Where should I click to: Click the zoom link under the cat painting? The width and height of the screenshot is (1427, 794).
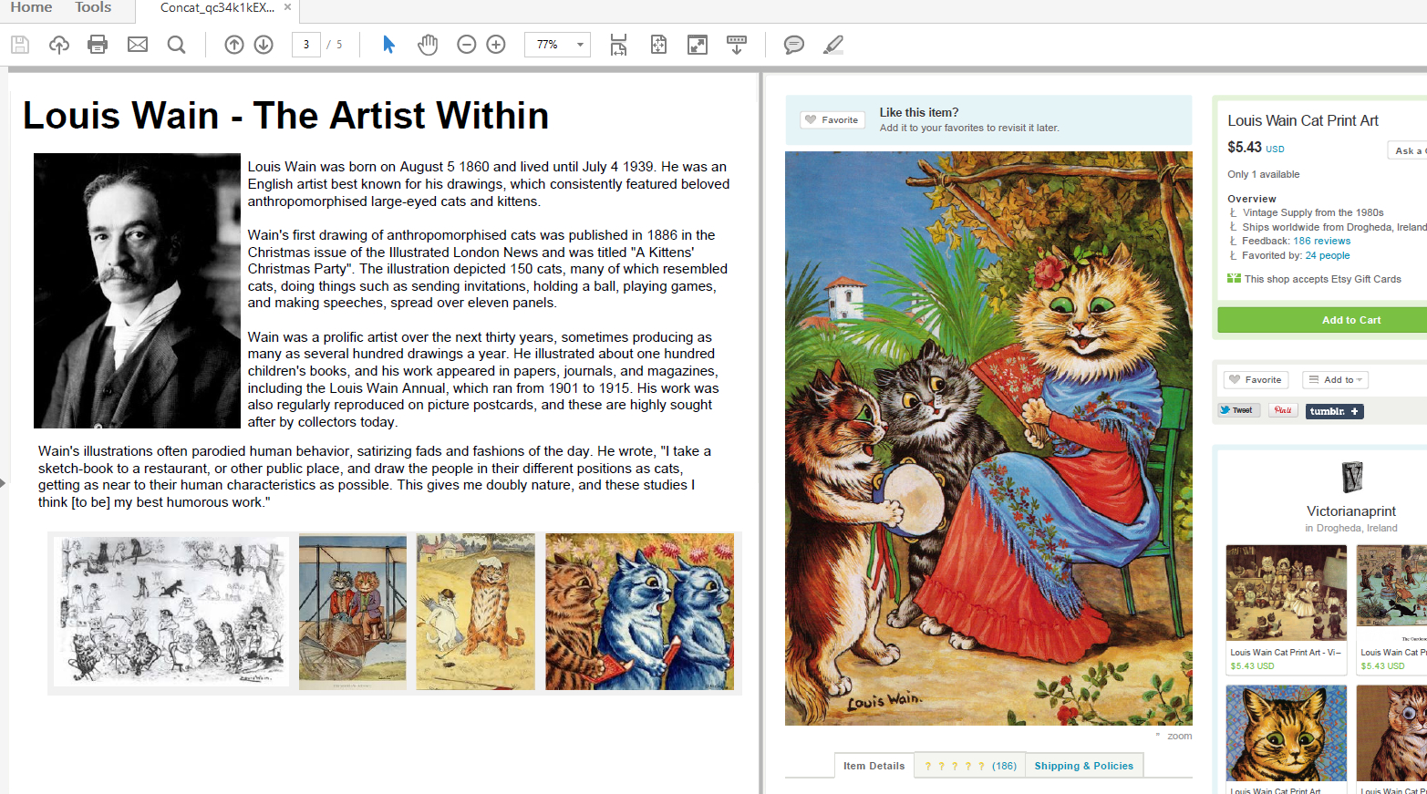coord(1179,736)
